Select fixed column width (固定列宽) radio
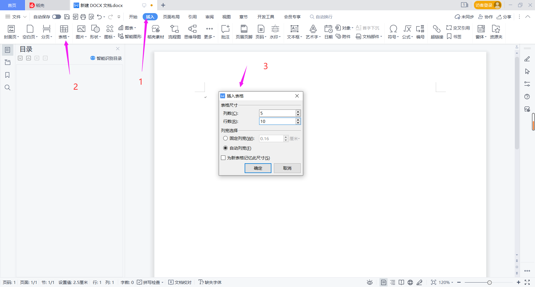 coord(225,138)
